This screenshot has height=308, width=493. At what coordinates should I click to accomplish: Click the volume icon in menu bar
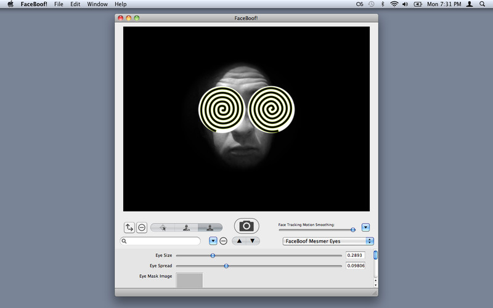tap(405, 4)
